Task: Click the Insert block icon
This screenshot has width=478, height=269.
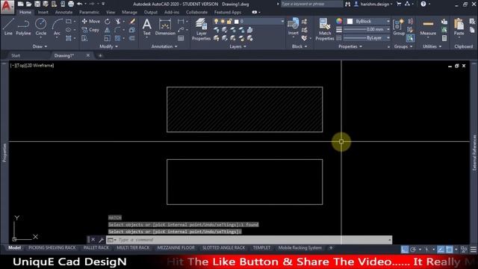Action: pyautogui.click(x=294, y=27)
